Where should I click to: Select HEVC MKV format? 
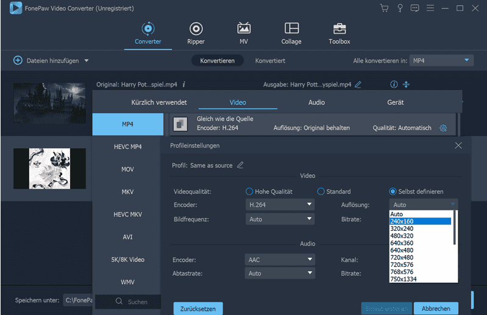(x=127, y=214)
